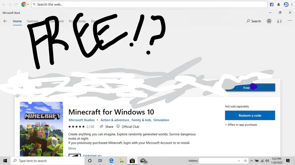Open Search in Microsoft Store
This screenshot has width=295, height=165.
click(254, 21)
